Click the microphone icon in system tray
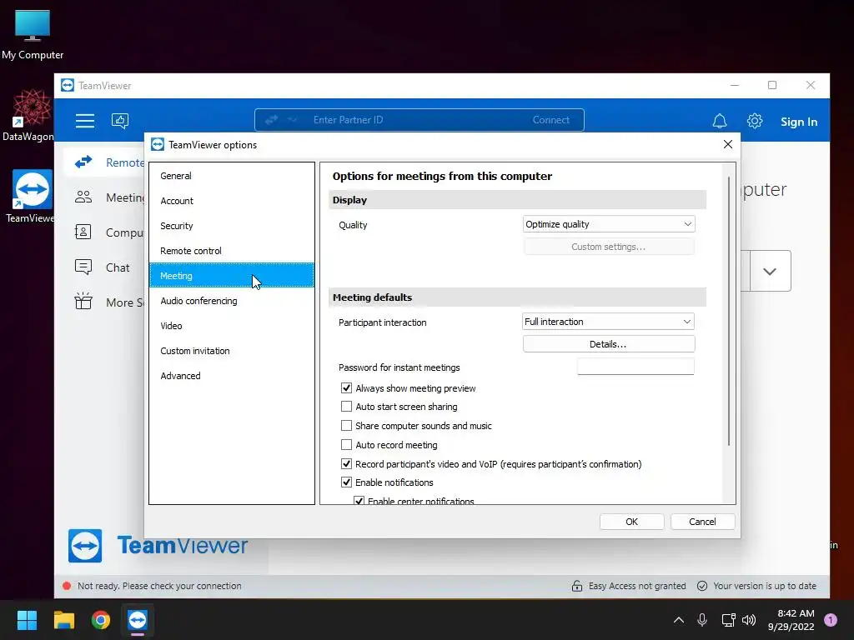This screenshot has height=640, width=854. click(x=702, y=620)
